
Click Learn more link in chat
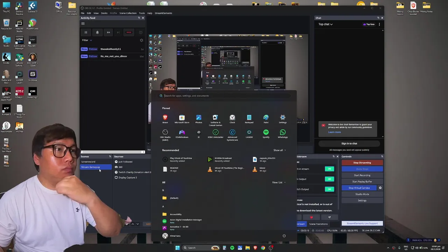334,132
